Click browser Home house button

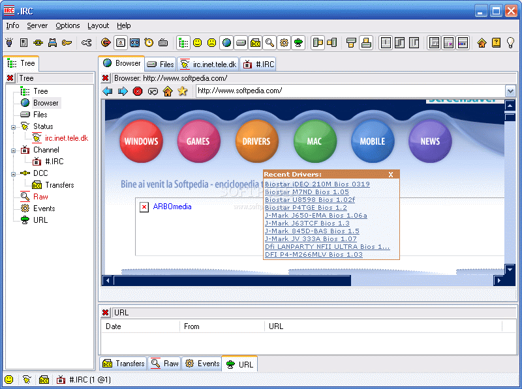click(x=168, y=91)
